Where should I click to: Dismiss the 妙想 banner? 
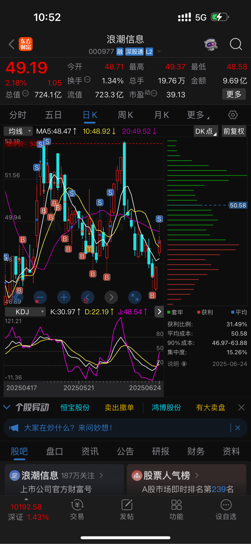pos(238,428)
